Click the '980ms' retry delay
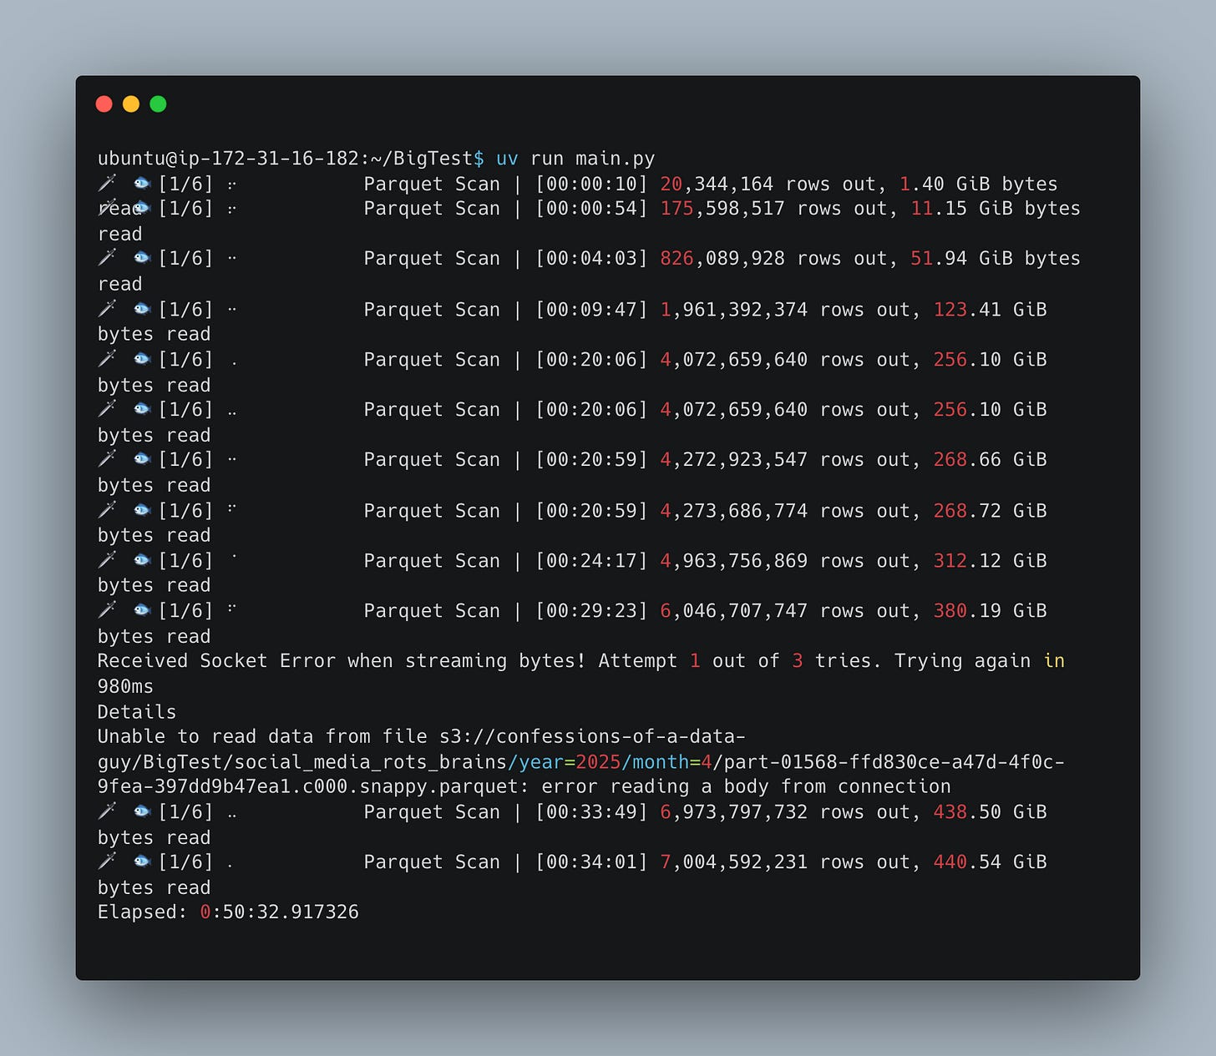Image resolution: width=1216 pixels, height=1056 pixels. (x=125, y=686)
